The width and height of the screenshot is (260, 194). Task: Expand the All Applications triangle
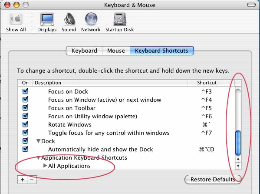pyautogui.click(x=45, y=166)
